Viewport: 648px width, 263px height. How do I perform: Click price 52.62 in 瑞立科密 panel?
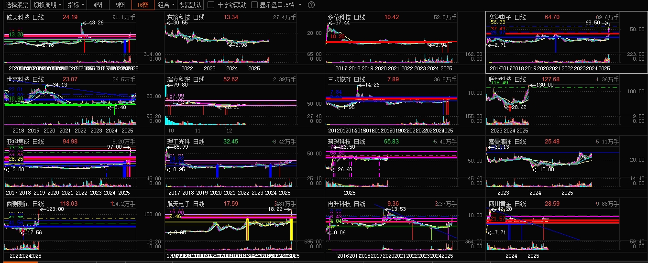(231, 79)
